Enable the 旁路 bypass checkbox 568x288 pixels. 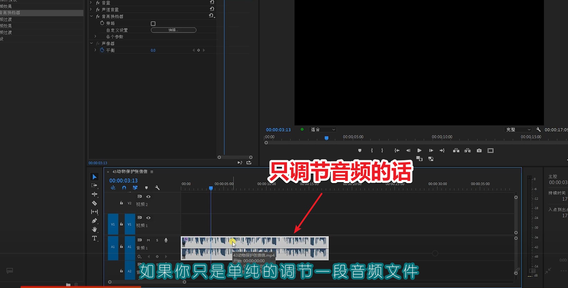click(153, 24)
